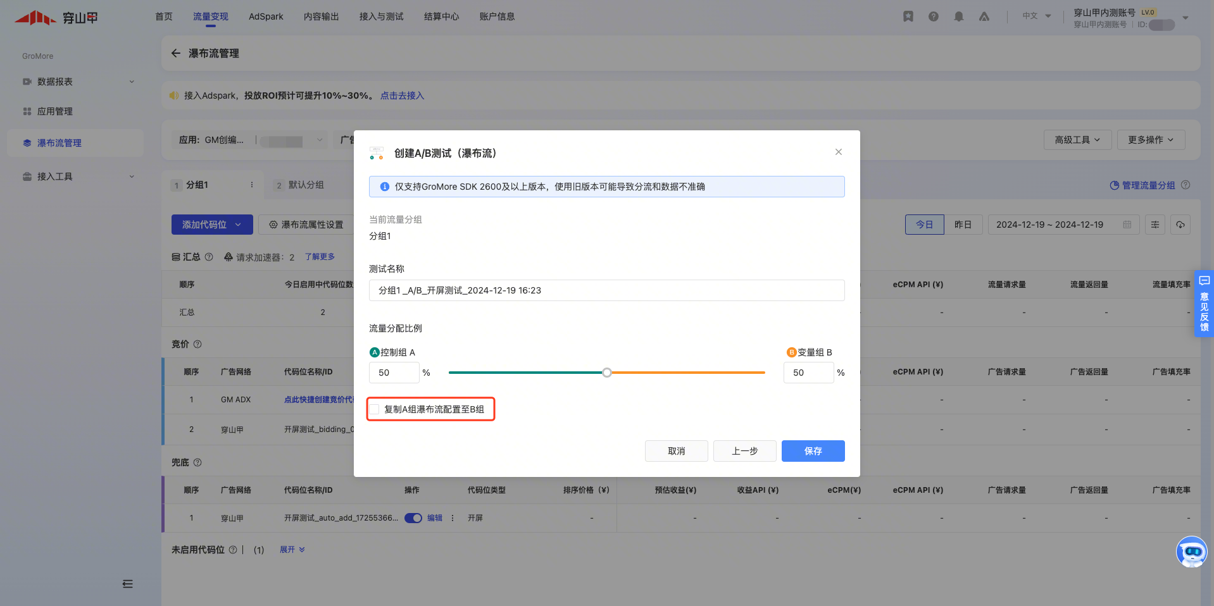
Task: Click the bookmark icon in top bar
Action: click(908, 16)
